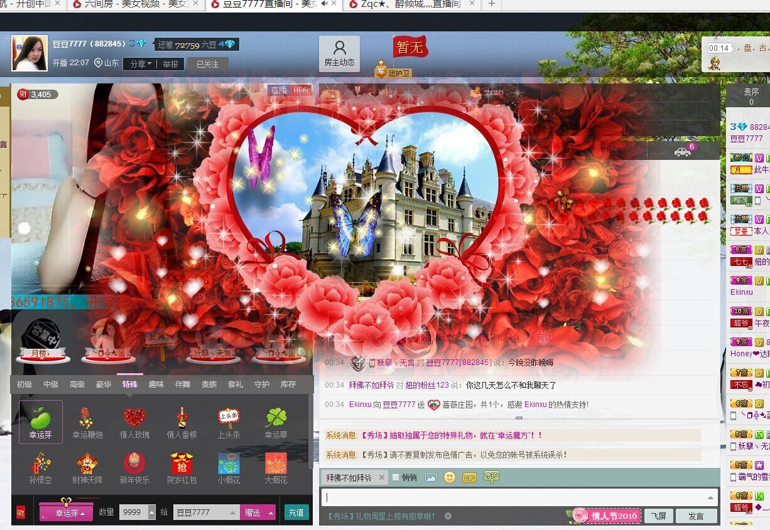Screen dimensions: 770x530
Task: Open the emoji smiley picker in chat
Action: pyautogui.click(x=450, y=477)
